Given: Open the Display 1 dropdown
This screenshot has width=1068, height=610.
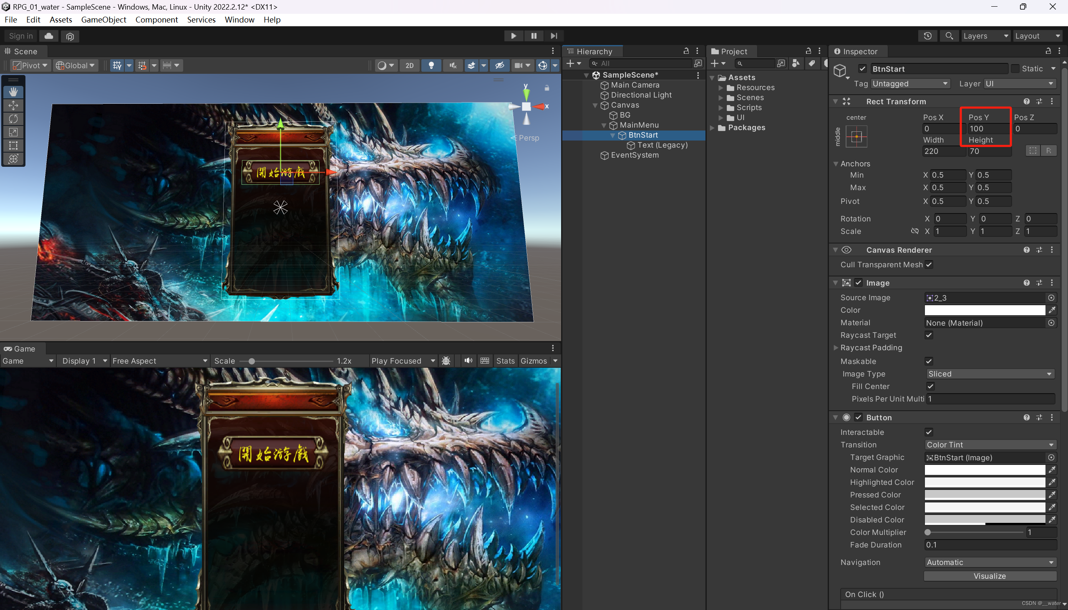Looking at the screenshot, I should pos(83,361).
